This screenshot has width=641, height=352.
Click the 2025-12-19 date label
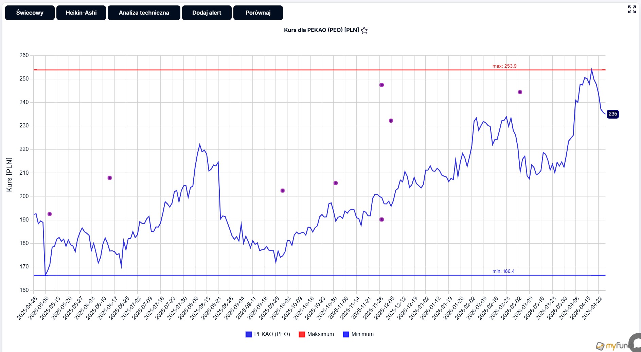pyautogui.click(x=407, y=308)
